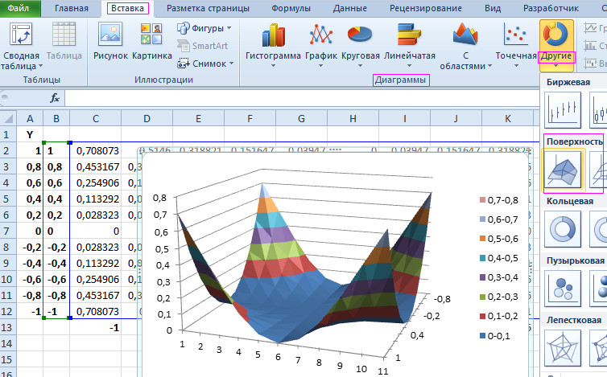Click the formula bar input field
Image resolution: width=607 pixels, height=377 pixels.
[x=322, y=98]
